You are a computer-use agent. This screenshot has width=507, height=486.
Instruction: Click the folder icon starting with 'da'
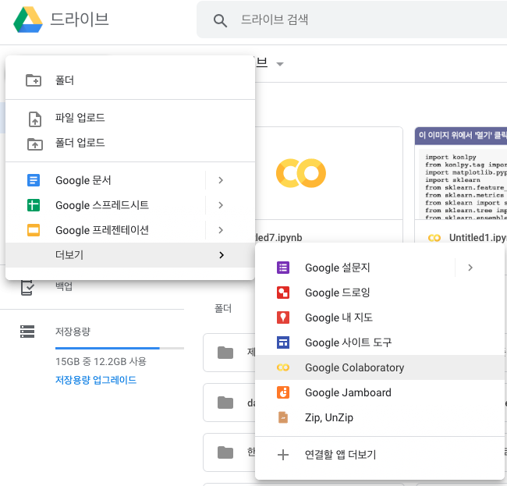click(225, 403)
